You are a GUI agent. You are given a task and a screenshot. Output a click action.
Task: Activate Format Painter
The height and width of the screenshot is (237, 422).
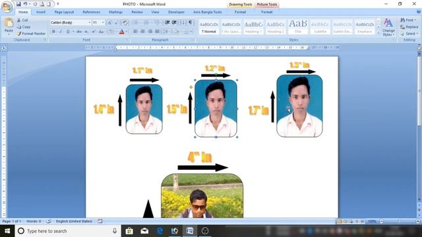31,34
